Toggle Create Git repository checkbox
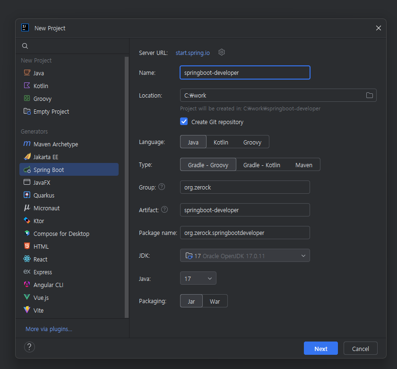397x369 pixels. point(184,122)
